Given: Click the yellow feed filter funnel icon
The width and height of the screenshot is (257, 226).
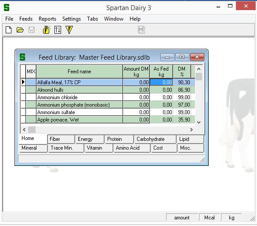Looking at the screenshot, I should pos(69,30).
